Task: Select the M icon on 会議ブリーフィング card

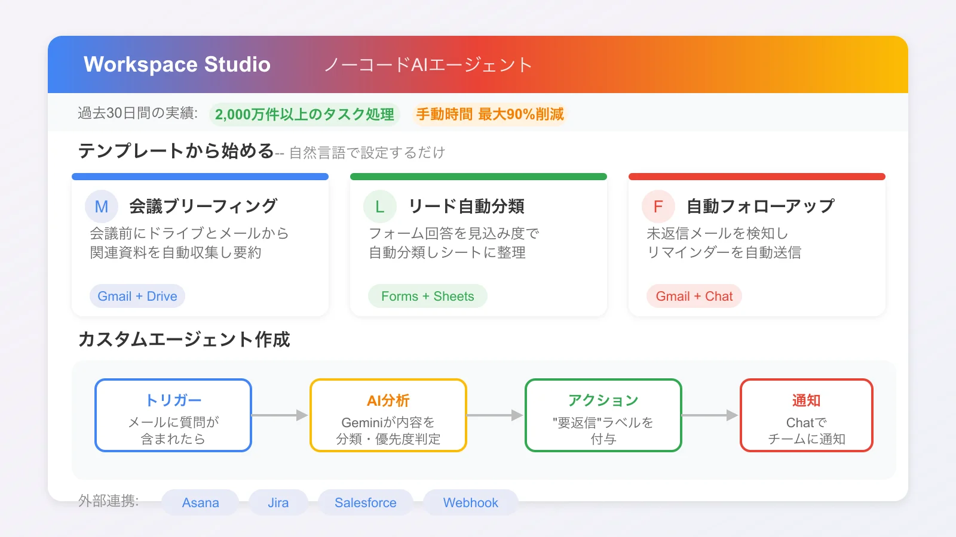Action: point(101,206)
